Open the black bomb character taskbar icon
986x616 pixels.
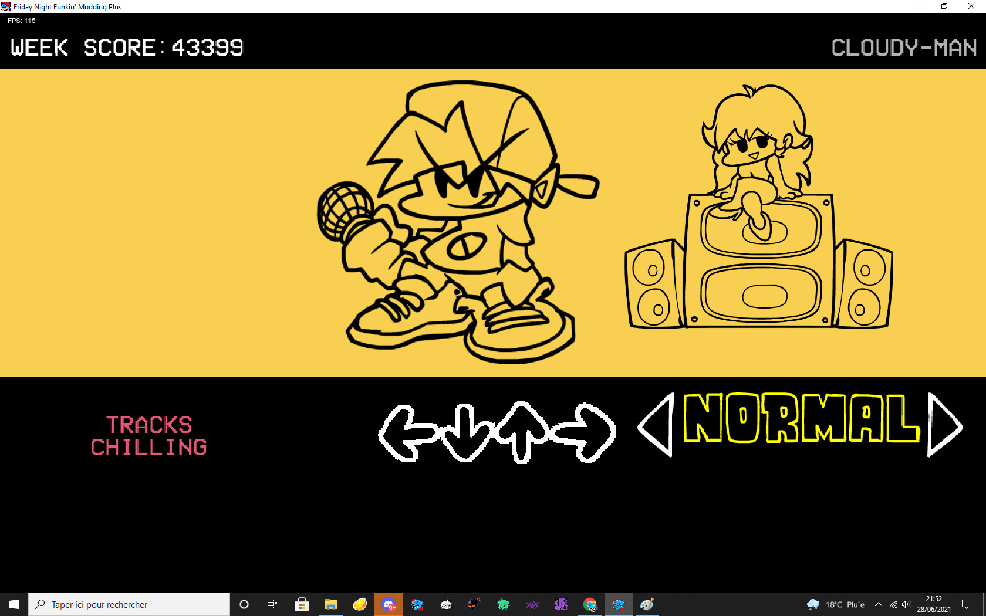[x=475, y=604]
